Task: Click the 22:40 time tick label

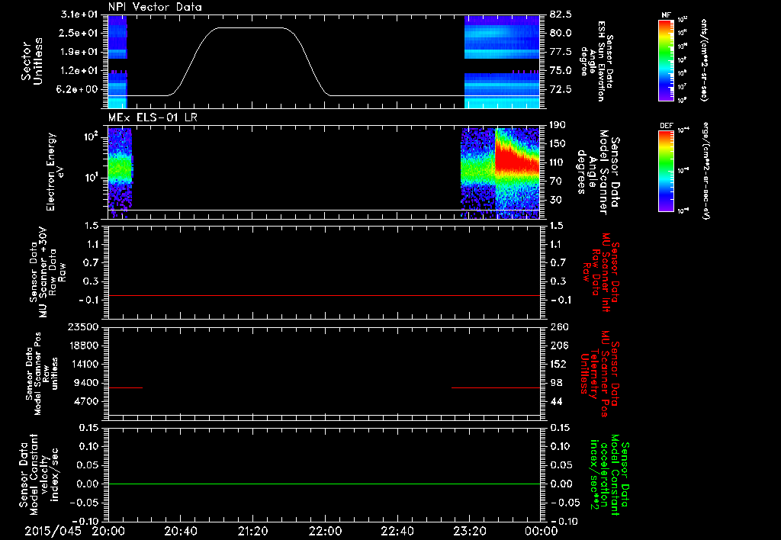Action: [397, 531]
